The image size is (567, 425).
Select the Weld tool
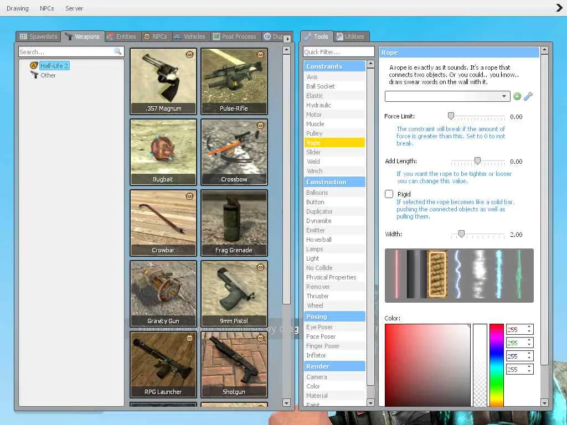click(313, 162)
